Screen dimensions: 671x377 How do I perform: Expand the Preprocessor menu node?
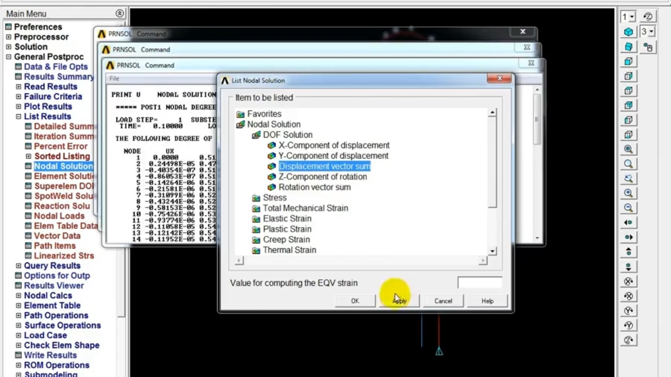(x=8, y=37)
